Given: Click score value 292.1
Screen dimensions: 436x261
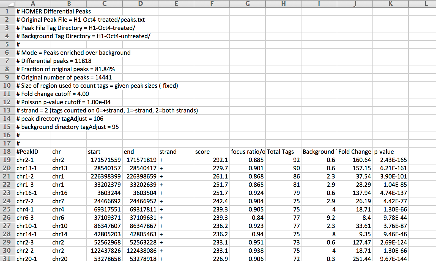Looking at the screenshot, I should pyautogui.click(x=212, y=160).
